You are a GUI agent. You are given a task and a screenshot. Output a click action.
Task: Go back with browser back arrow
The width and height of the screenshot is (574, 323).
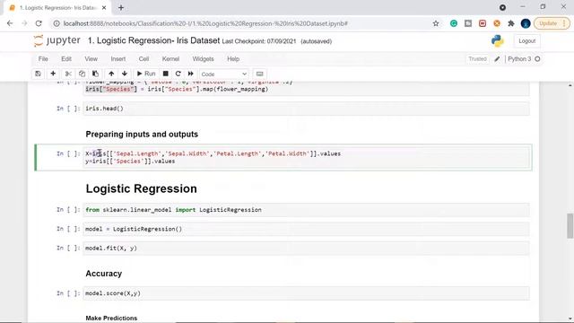[10, 23]
